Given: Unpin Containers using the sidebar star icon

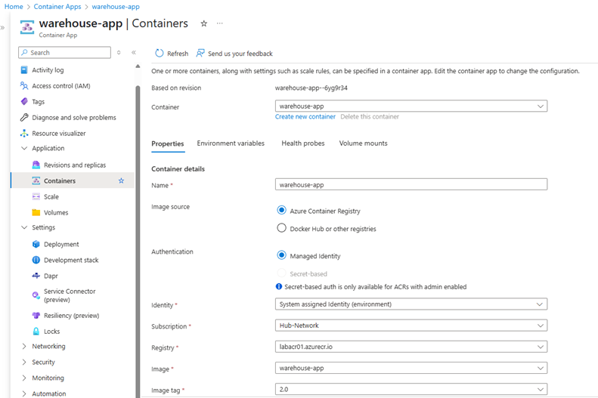Looking at the screenshot, I should pos(121,181).
